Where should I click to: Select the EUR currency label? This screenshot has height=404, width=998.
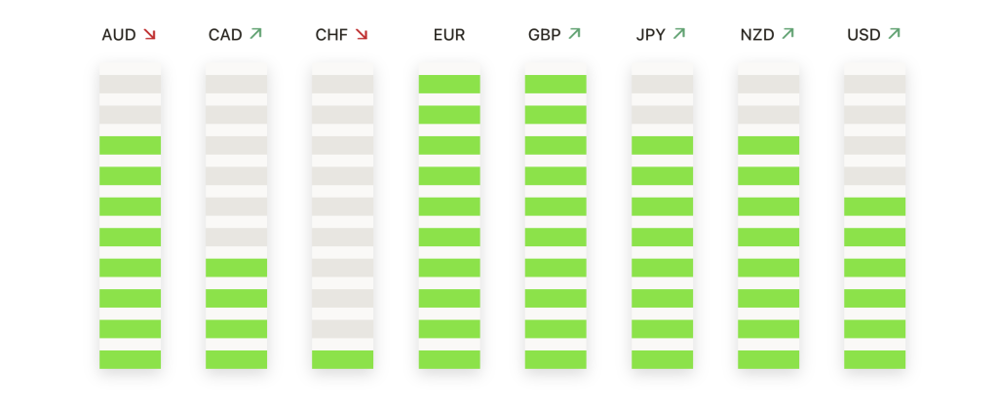tap(449, 35)
